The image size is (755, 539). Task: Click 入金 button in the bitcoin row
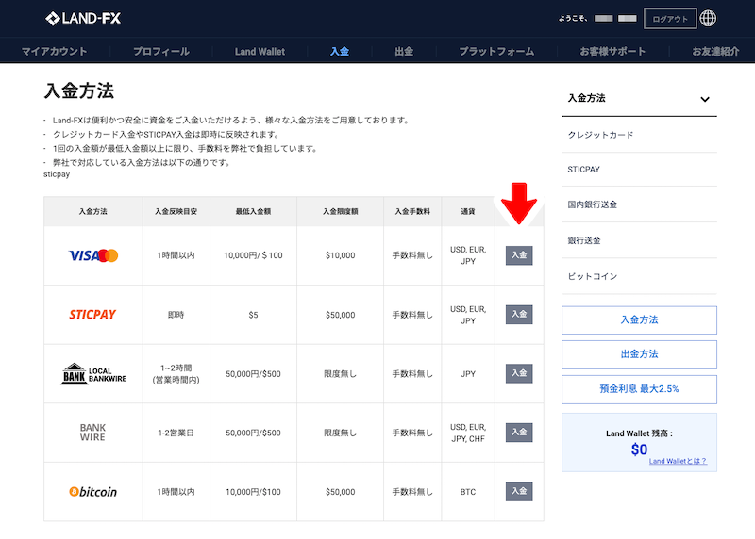tap(519, 491)
